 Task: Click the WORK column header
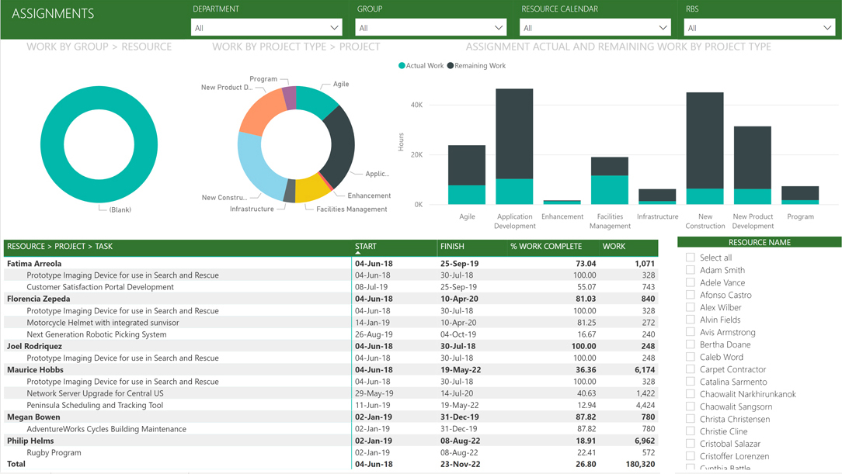pos(614,247)
